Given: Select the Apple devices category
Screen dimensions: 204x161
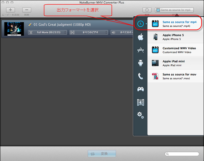Looking at the screenshot, I should pyautogui.click(x=140, y=37).
